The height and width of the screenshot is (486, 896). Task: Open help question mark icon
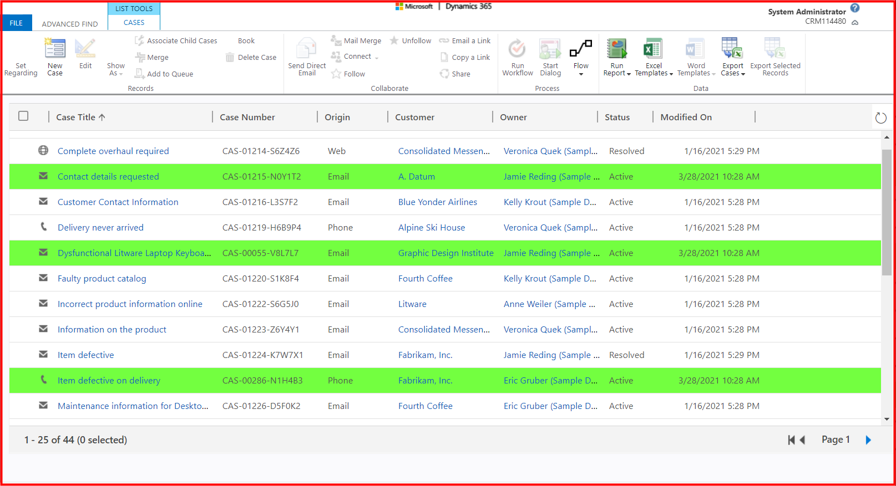(855, 8)
